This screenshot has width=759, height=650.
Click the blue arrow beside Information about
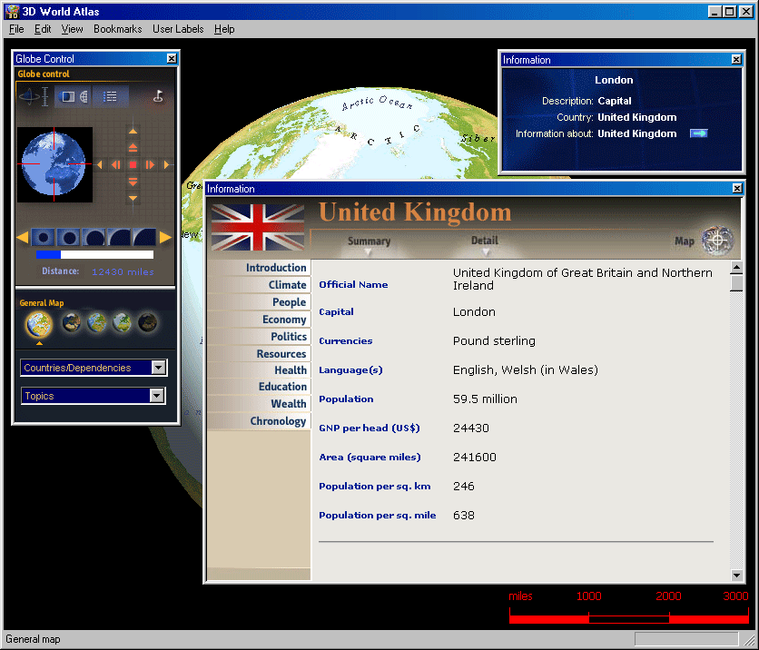click(698, 133)
